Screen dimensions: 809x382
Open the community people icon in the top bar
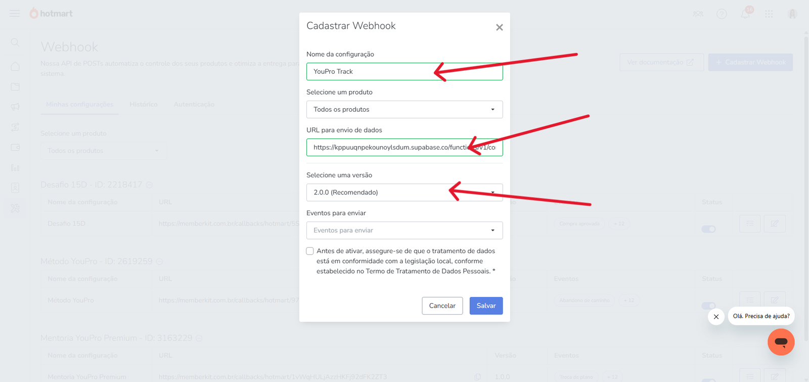point(698,14)
